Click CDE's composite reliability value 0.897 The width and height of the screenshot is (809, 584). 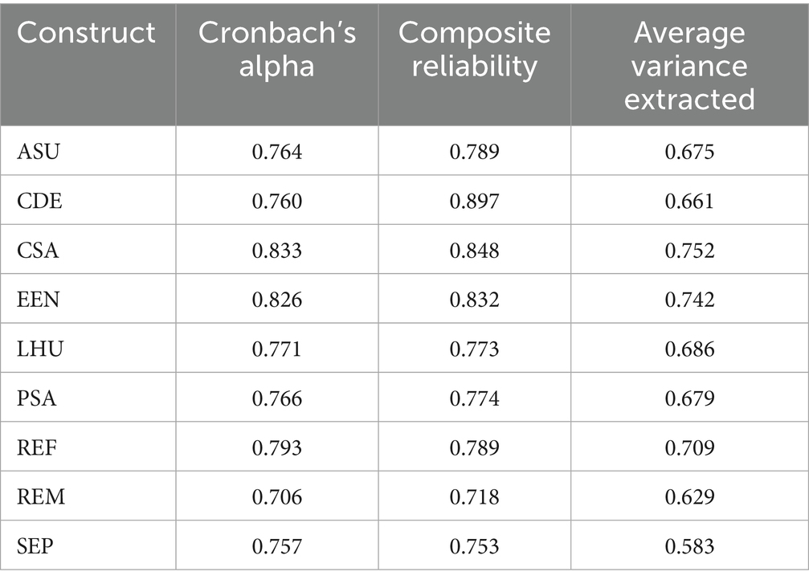click(474, 201)
